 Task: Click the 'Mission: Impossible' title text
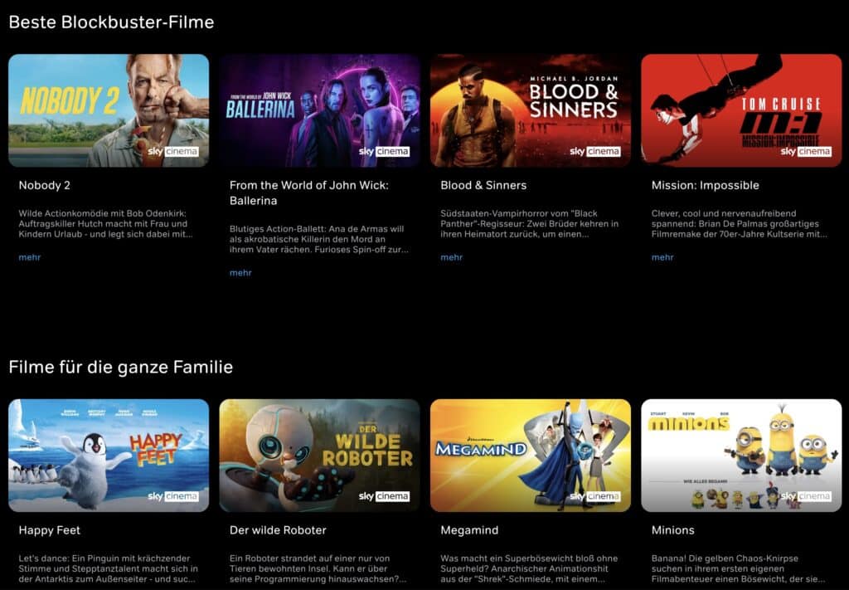(x=705, y=185)
